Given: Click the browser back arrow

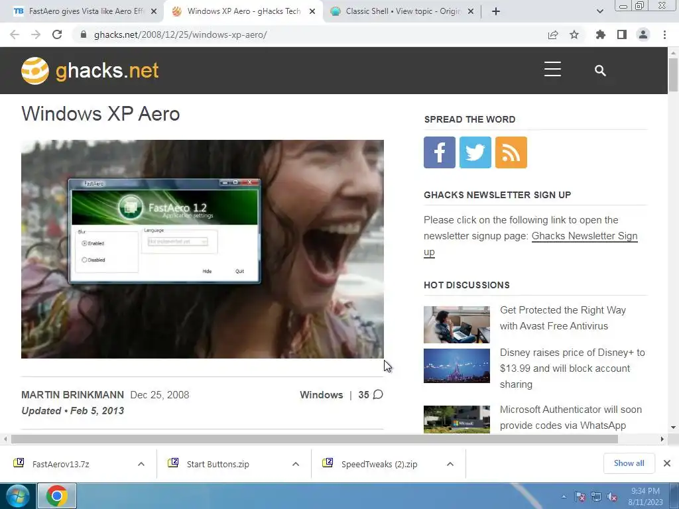Looking at the screenshot, I should 15,34.
